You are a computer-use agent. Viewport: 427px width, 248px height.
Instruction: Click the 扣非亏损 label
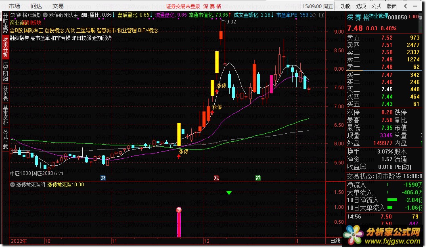(61, 38)
